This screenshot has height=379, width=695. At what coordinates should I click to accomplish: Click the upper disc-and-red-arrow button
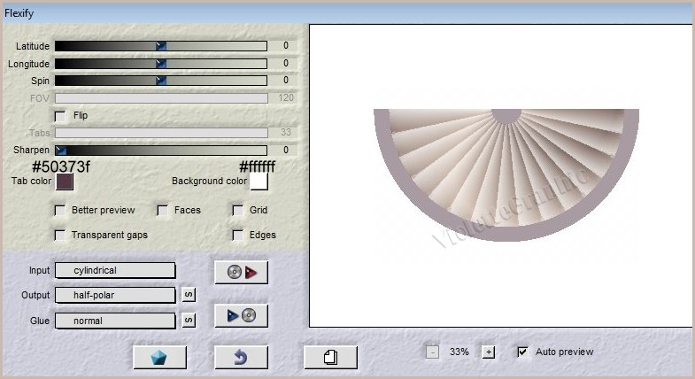pos(241,272)
